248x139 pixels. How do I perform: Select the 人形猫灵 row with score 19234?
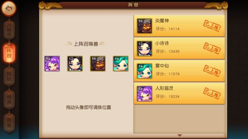coord(179,94)
